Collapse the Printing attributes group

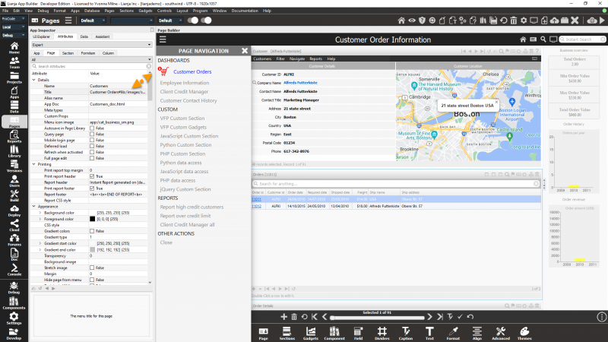(34, 163)
